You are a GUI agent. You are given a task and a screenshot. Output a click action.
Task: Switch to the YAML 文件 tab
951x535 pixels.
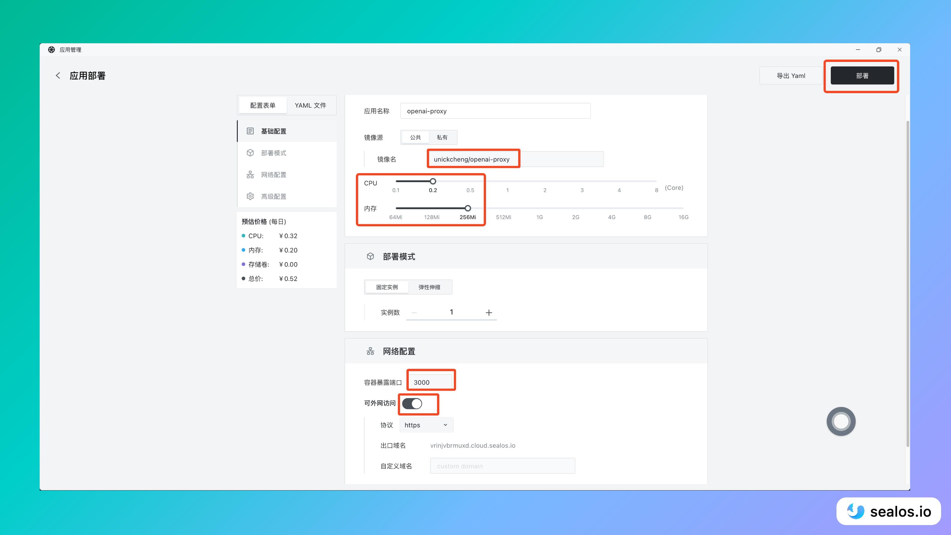310,105
